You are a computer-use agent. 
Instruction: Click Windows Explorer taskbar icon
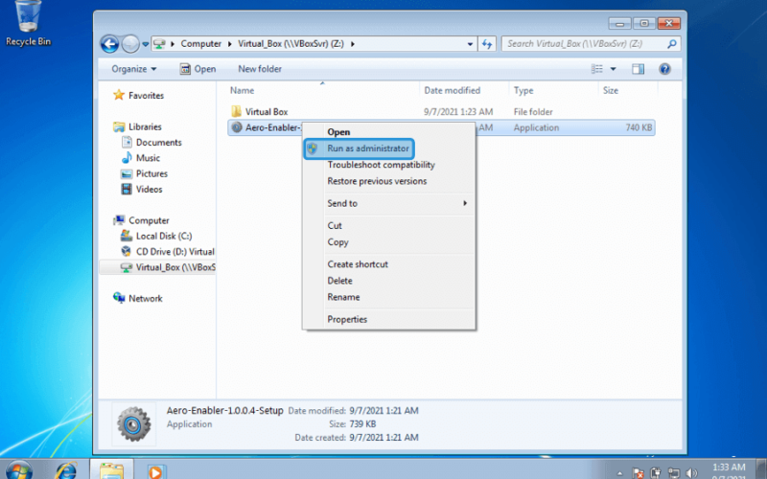click(x=111, y=470)
